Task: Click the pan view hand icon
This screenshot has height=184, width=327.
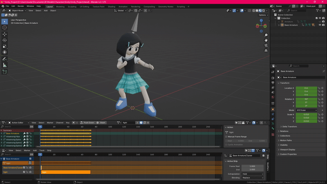Action: [x=266, y=40]
